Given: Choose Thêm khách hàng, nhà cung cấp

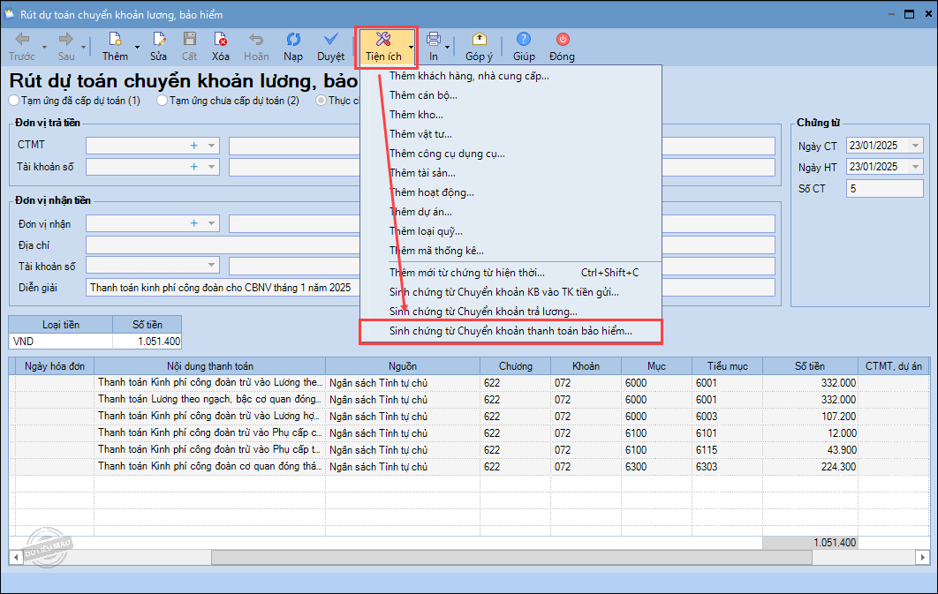Looking at the screenshot, I should coord(511,76).
